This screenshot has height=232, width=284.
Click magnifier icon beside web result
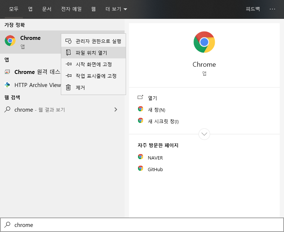pyautogui.click(x=7, y=109)
